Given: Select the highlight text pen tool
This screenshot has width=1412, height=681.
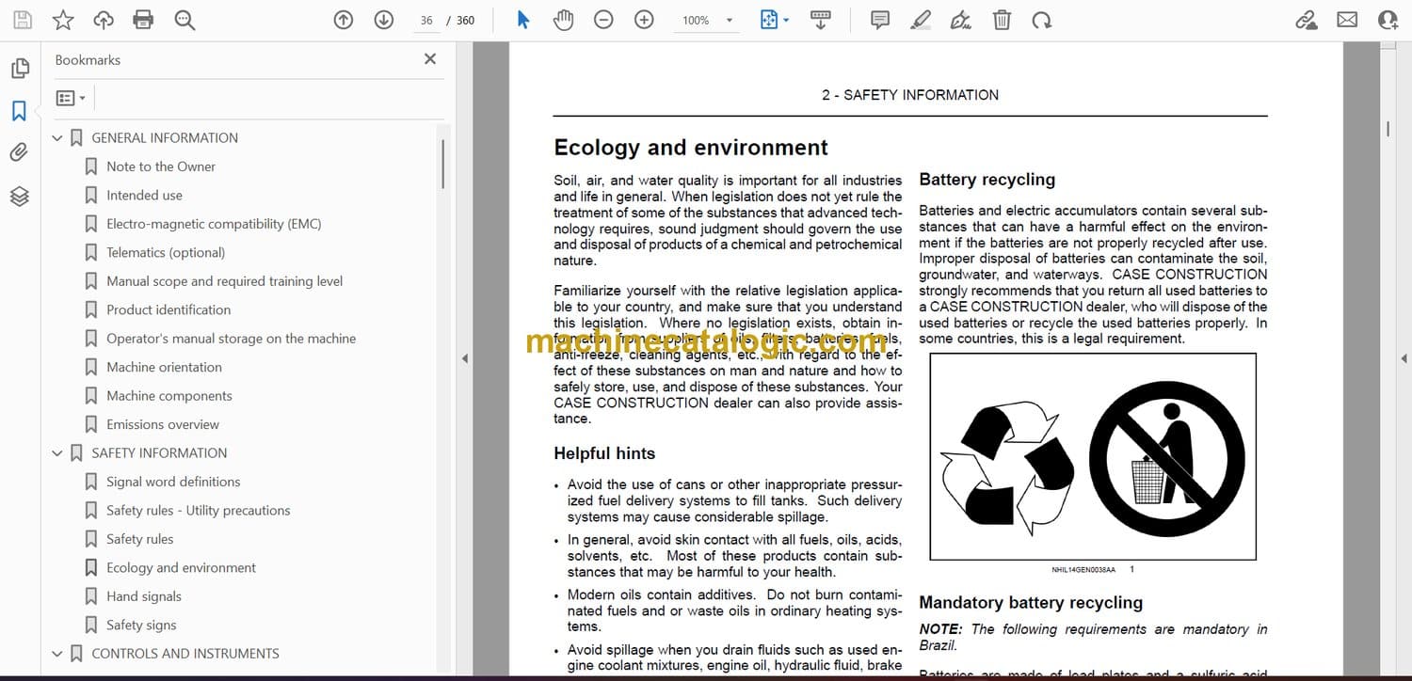Looking at the screenshot, I should pyautogui.click(x=921, y=20).
